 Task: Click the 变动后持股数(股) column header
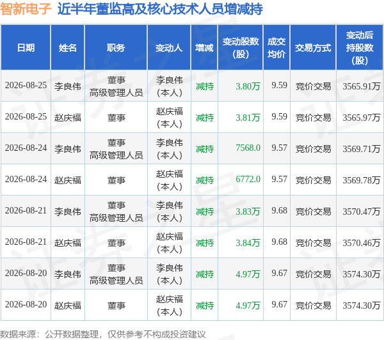click(360, 47)
